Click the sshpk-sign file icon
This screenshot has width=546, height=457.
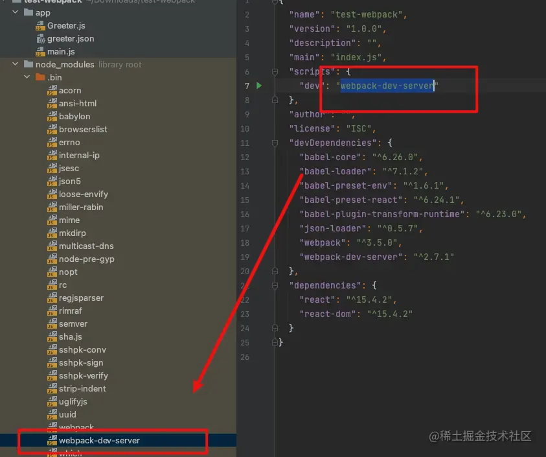(x=52, y=363)
